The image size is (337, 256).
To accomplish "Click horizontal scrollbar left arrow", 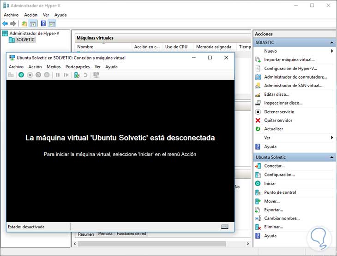I will 75,244.
